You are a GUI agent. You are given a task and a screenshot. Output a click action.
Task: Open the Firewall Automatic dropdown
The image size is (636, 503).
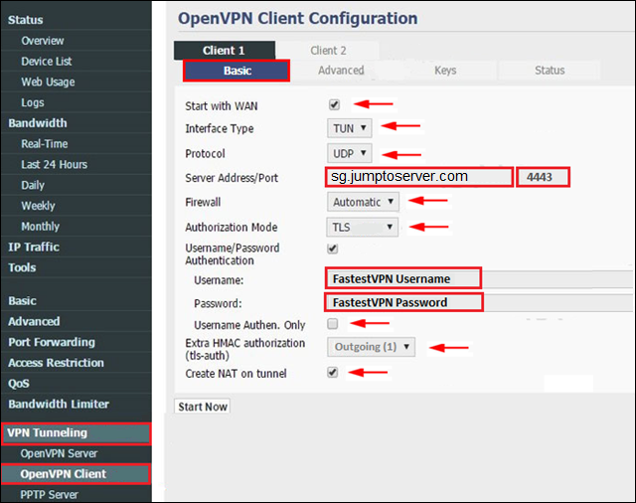pos(363,202)
